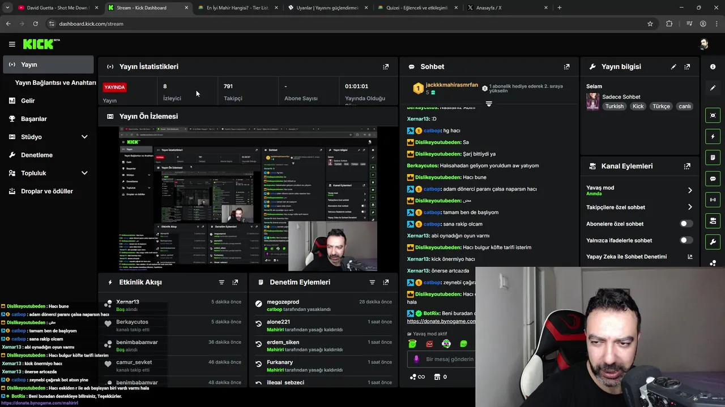Click the Turkish tag chip
This screenshot has width=725, height=407.
point(614,106)
